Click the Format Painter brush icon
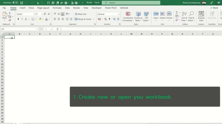The width and height of the screenshot is (222, 124). click(x=10, y=20)
